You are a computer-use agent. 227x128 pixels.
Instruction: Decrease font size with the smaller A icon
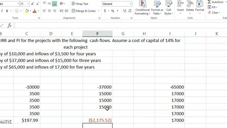pos(38,4)
